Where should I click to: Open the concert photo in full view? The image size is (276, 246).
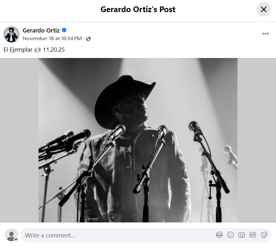click(x=138, y=140)
